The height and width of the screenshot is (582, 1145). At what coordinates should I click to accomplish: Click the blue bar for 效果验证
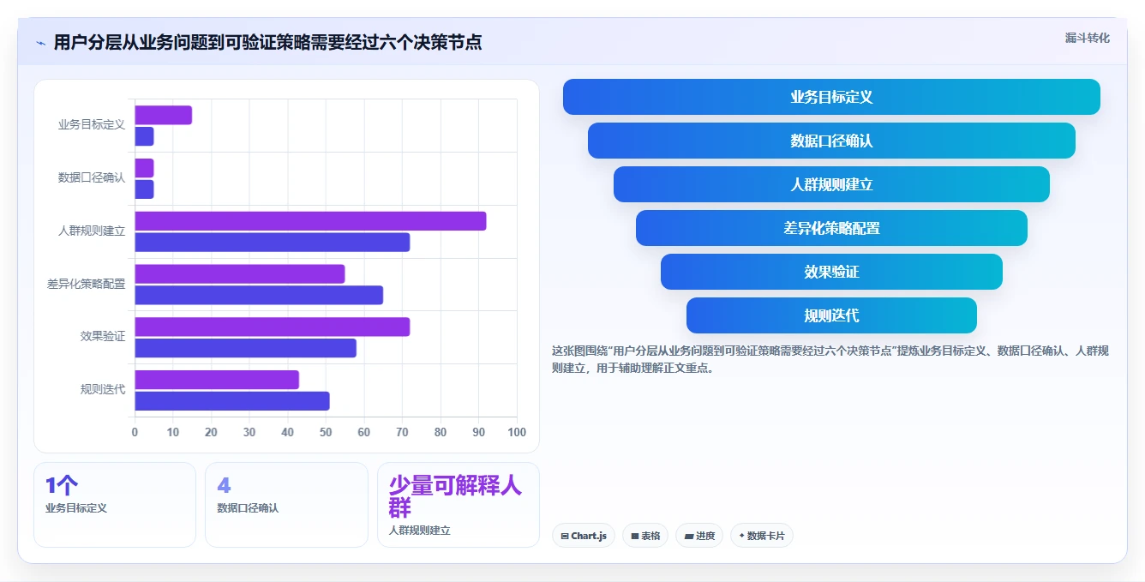pos(245,348)
